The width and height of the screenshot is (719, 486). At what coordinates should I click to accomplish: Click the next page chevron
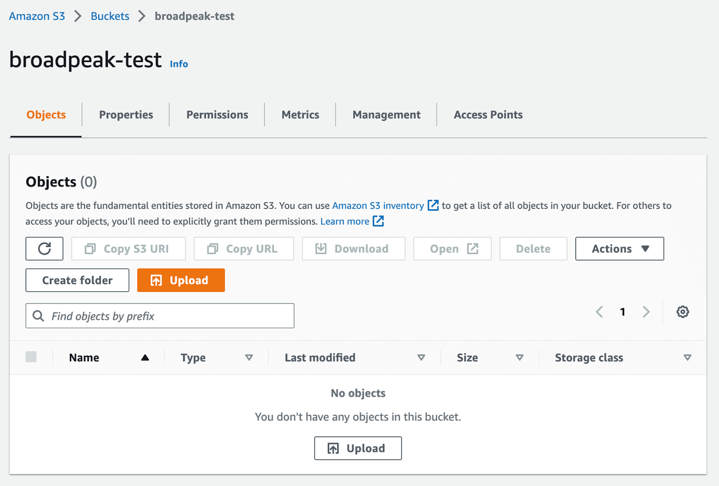646,312
